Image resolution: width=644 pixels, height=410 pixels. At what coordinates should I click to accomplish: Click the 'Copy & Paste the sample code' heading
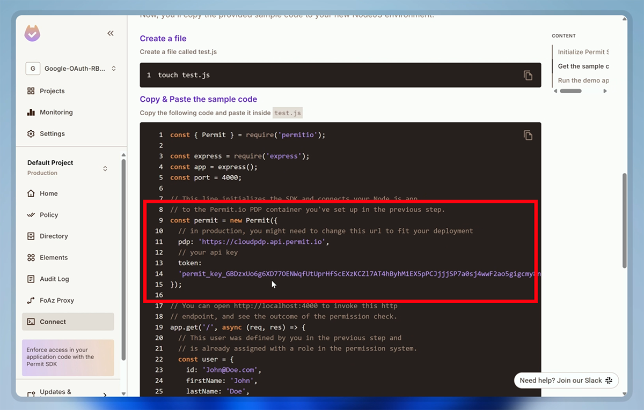[199, 99]
